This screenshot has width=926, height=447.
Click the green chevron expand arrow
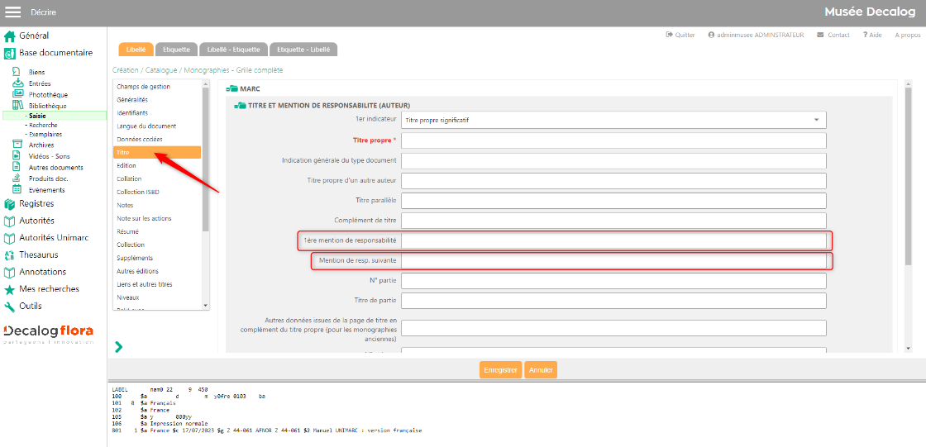(x=119, y=347)
